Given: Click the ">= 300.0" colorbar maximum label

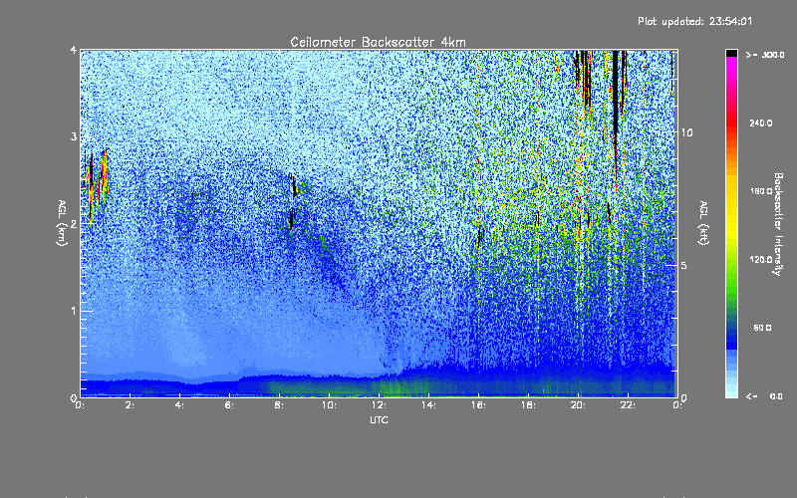Looking at the screenshot, I should (x=765, y=55).
